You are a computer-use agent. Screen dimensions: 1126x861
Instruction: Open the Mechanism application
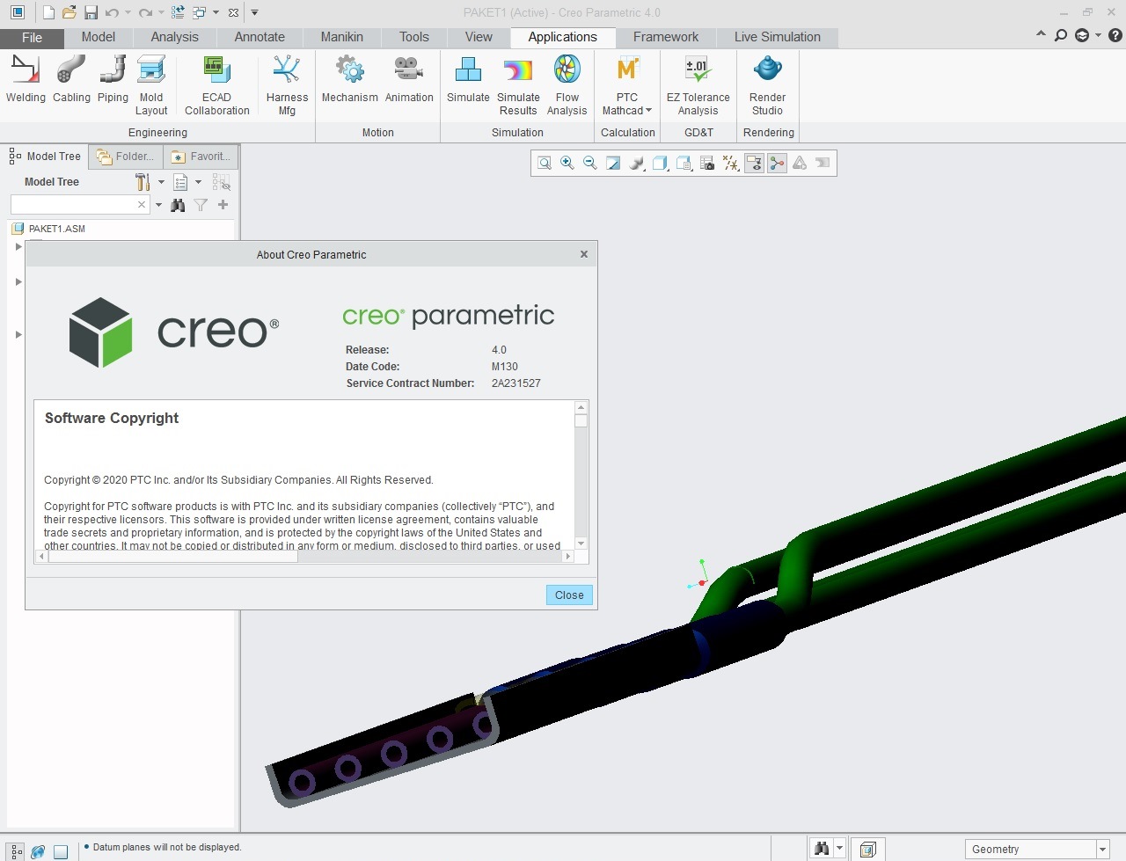click(x=349, y=79)
